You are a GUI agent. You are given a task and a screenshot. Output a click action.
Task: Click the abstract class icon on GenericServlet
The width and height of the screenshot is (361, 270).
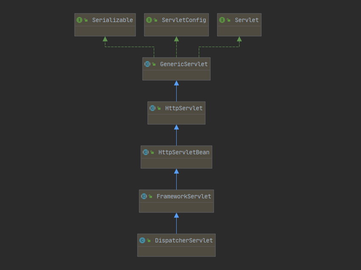[x=147, y=64]
